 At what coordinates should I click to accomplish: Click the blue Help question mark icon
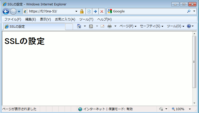tap(189, 26)
